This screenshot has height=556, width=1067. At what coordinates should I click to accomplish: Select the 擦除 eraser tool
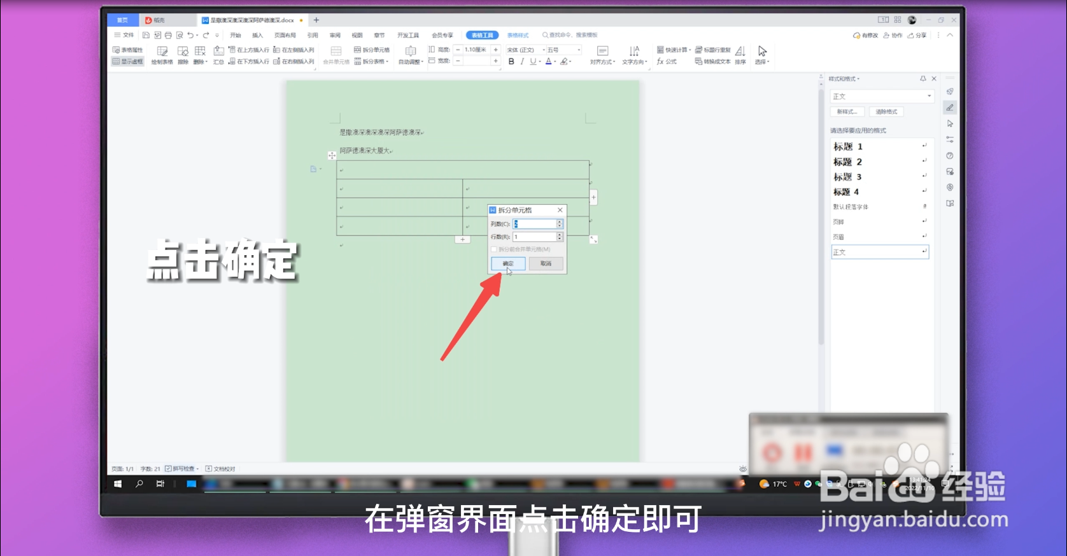(183, 55)
